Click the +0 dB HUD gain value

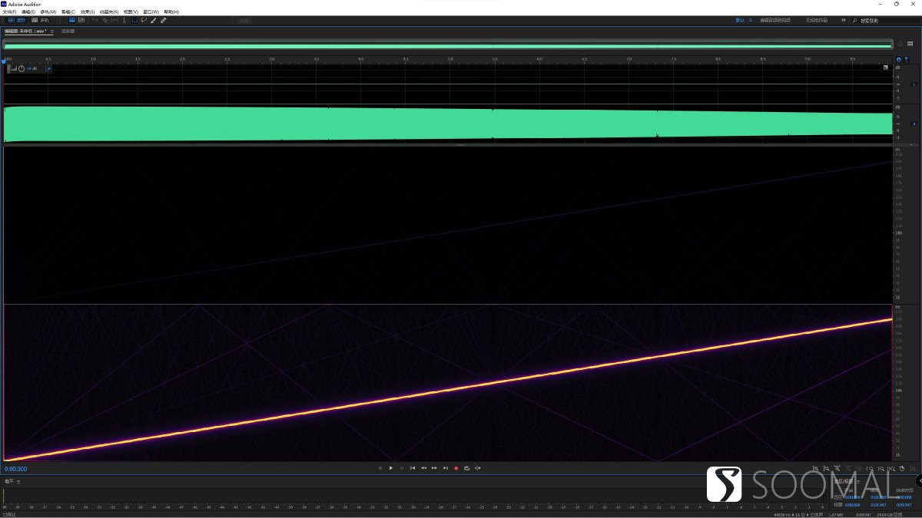tap(32, 68)
